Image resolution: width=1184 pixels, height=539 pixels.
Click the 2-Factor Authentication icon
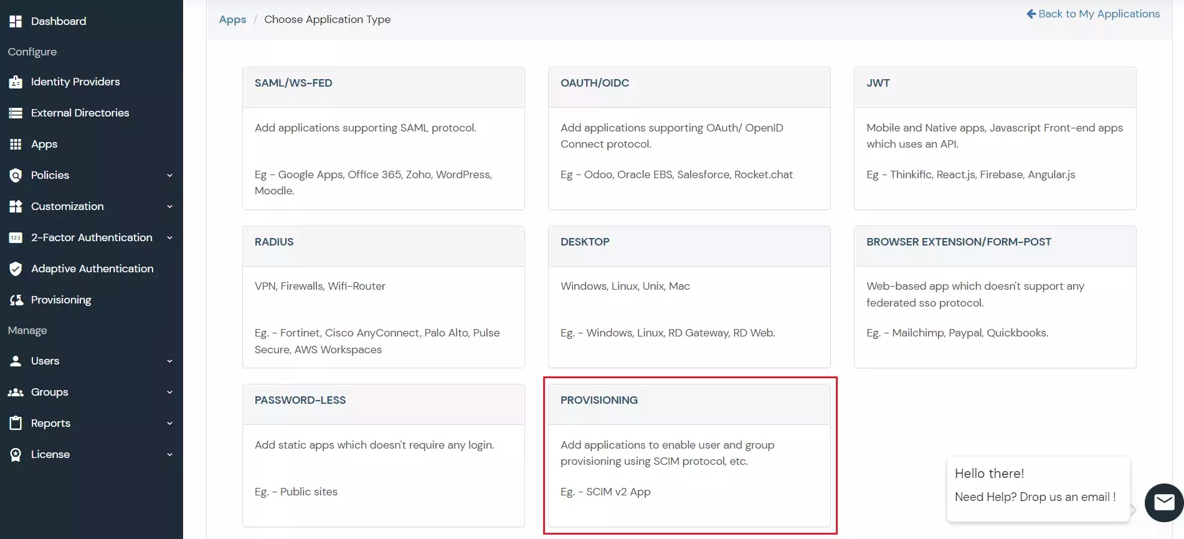point(16,237)
